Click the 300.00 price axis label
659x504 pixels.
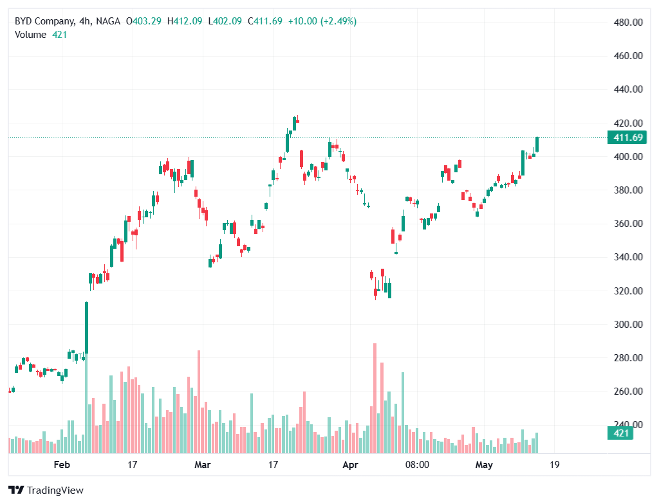pos(629,324)
